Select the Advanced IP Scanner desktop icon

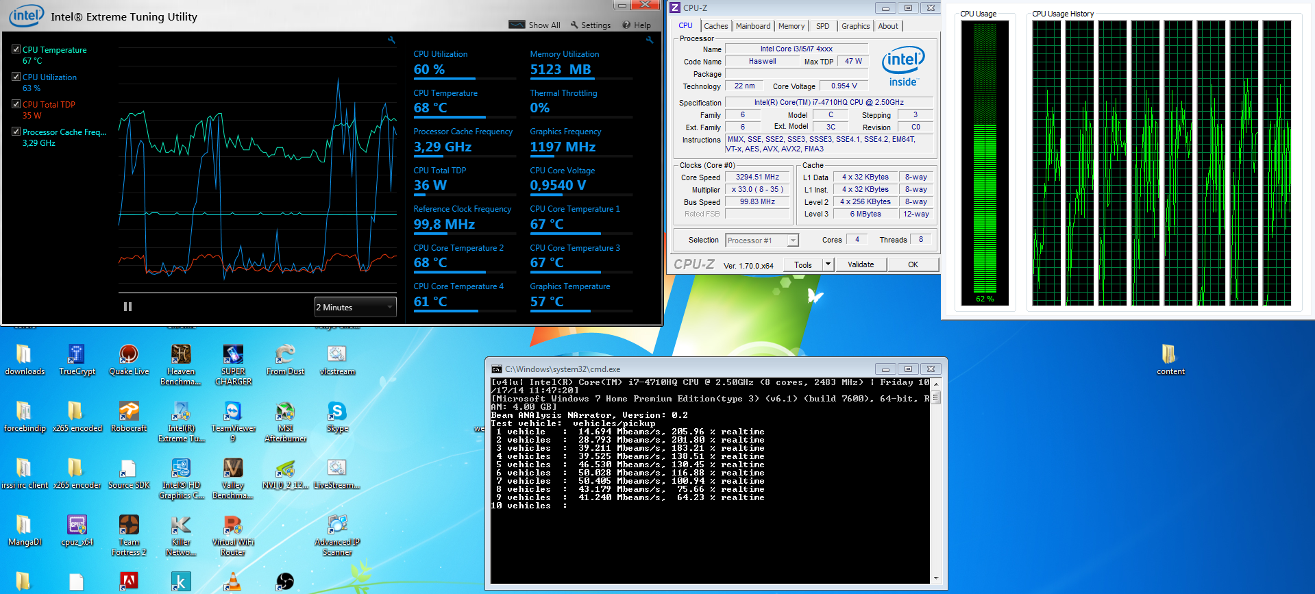(x=337, y=536)
